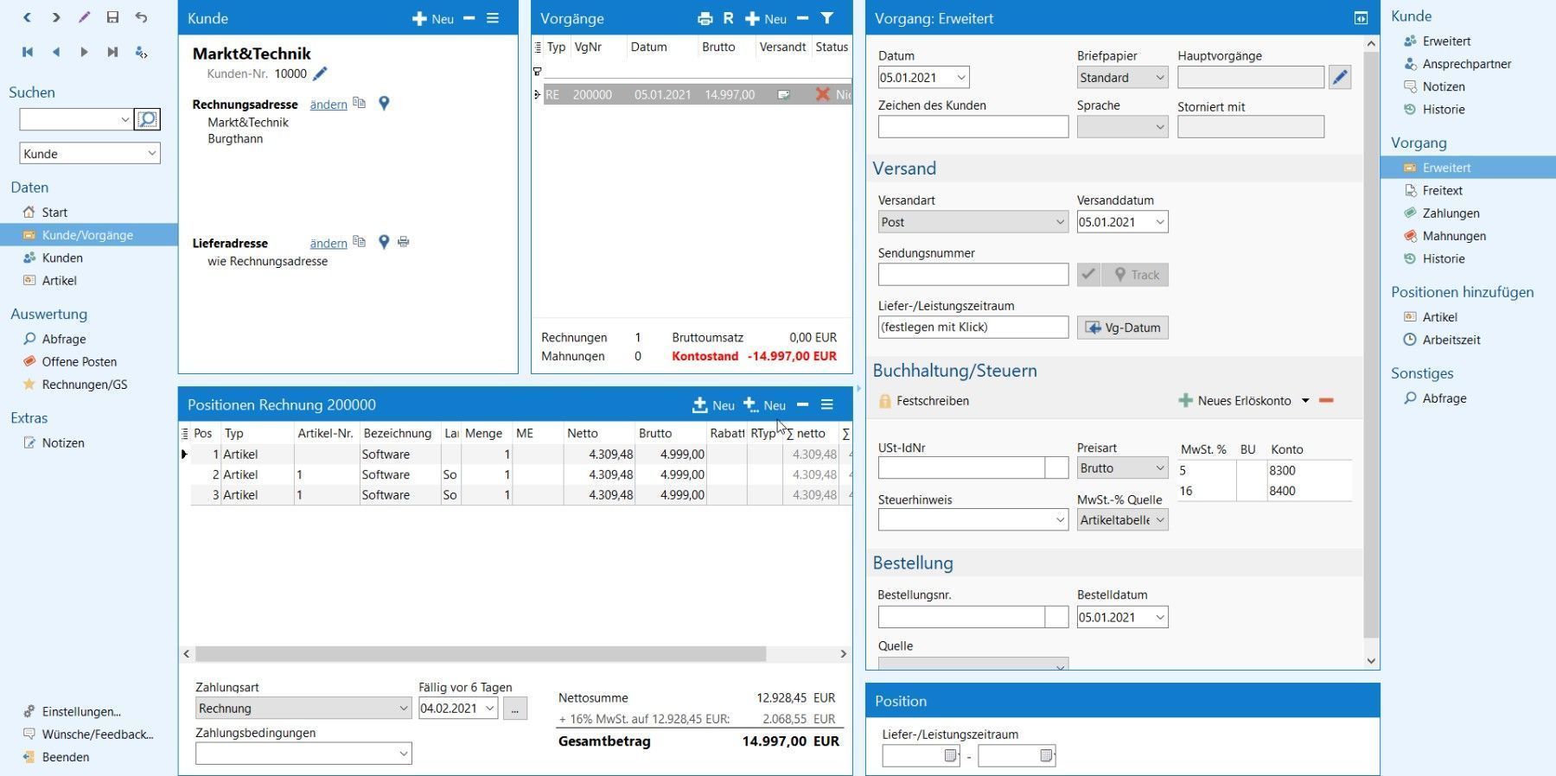Click ändern link next to Rechnungsadresse
The image size is (1556, 776).
[x=328, y=105]
